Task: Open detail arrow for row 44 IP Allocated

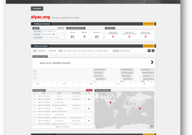Action: point(85,98)
